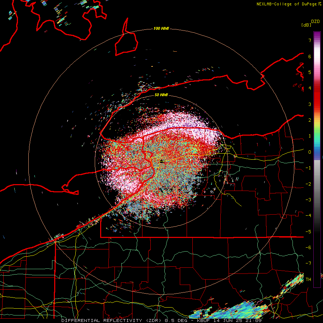Click the TH label on the scale

click(308, 280)
